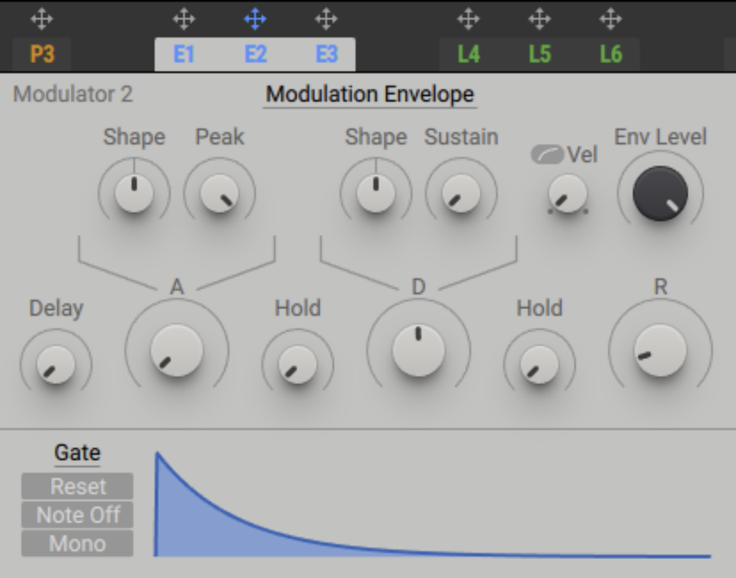
Task: Click the A attack time knob
Action: click(x=177, y=351)
